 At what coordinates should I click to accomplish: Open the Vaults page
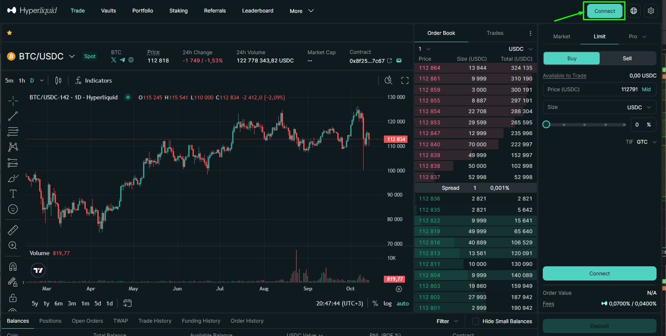[x=109, y=11]
